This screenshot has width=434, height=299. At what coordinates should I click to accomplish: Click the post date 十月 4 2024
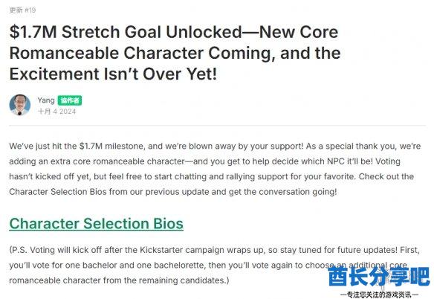coord(56,112)
